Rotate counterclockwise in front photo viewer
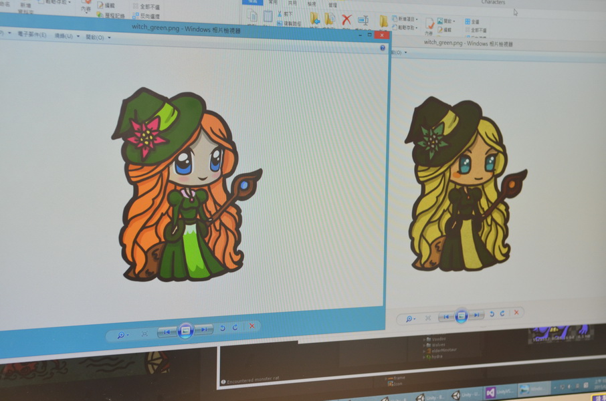The width and height of the screenshot is (606, 401). point(224,327)
